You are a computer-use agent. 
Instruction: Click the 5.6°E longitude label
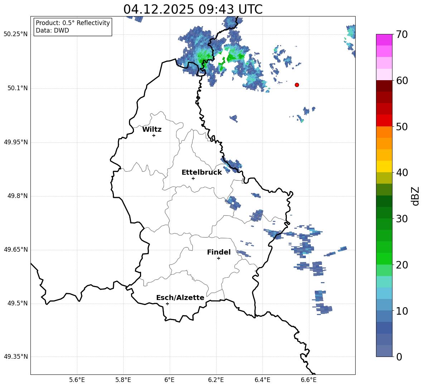77,380
